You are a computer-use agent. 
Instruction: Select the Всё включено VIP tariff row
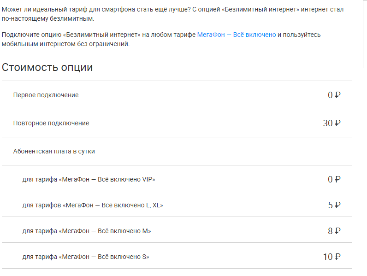click(177, 179)
